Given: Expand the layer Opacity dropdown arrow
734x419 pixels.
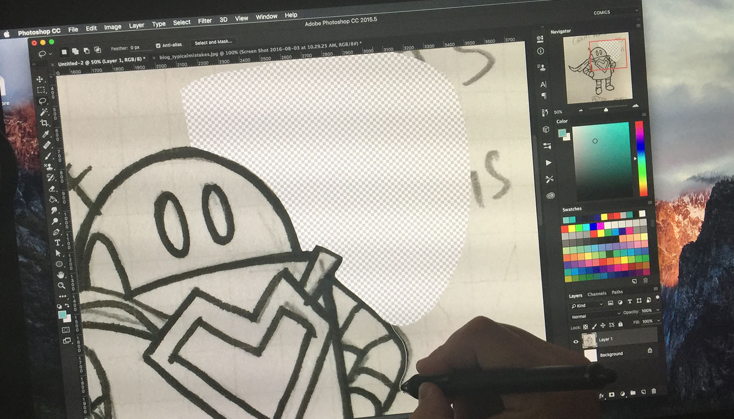Looking at the screenshot, I should click(x=658, y=311).
